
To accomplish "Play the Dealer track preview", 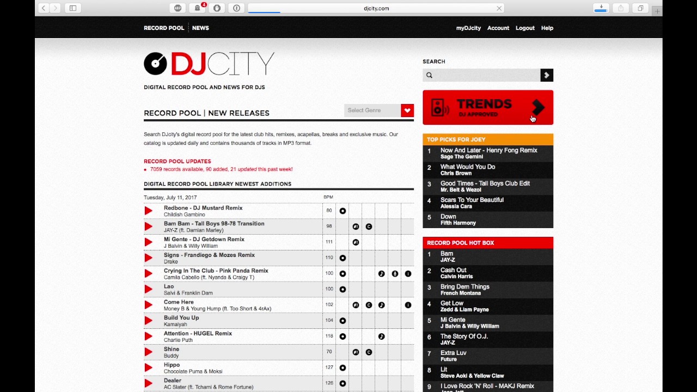I will (x=148, y=383).
